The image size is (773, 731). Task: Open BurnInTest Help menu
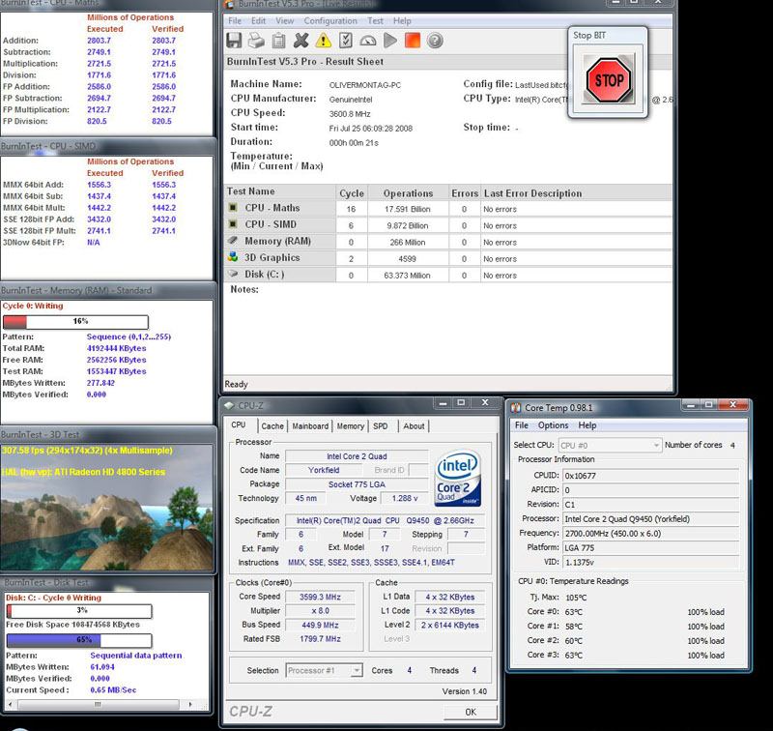(402, 20)
